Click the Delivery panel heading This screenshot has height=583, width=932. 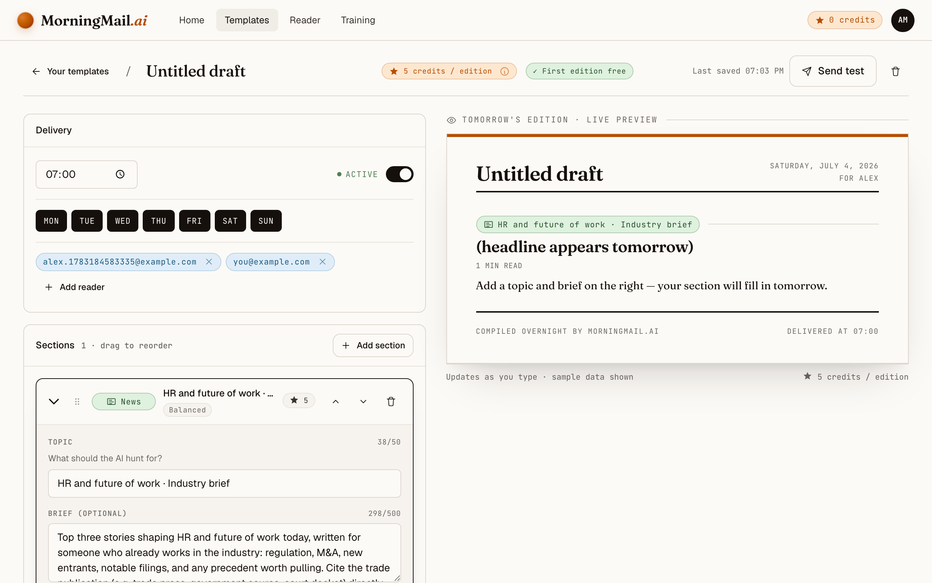(x=54, y=130)
